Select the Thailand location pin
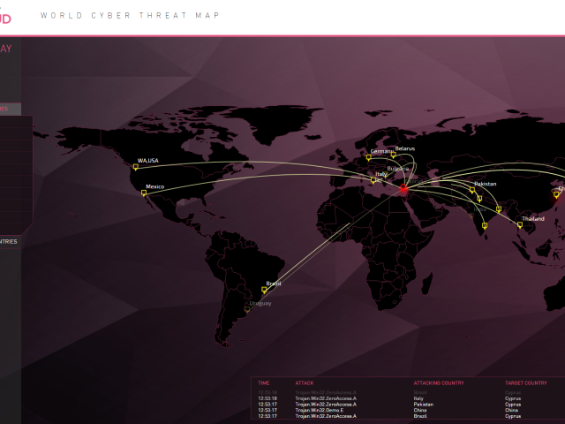 (x=519, y=224)
